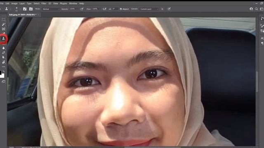Select the Clone Stamp tool in toolbox
This screenshot has width=264, height=148.
(x=3, y=39)
